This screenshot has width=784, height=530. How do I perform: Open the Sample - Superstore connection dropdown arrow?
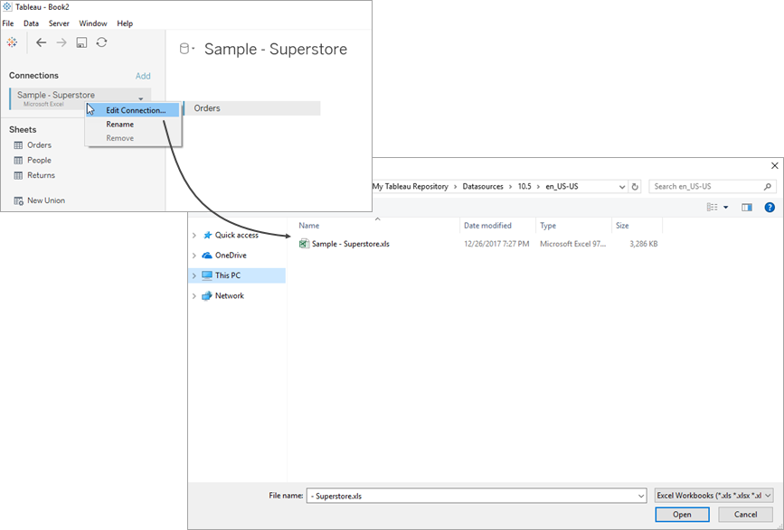point(141,98)
